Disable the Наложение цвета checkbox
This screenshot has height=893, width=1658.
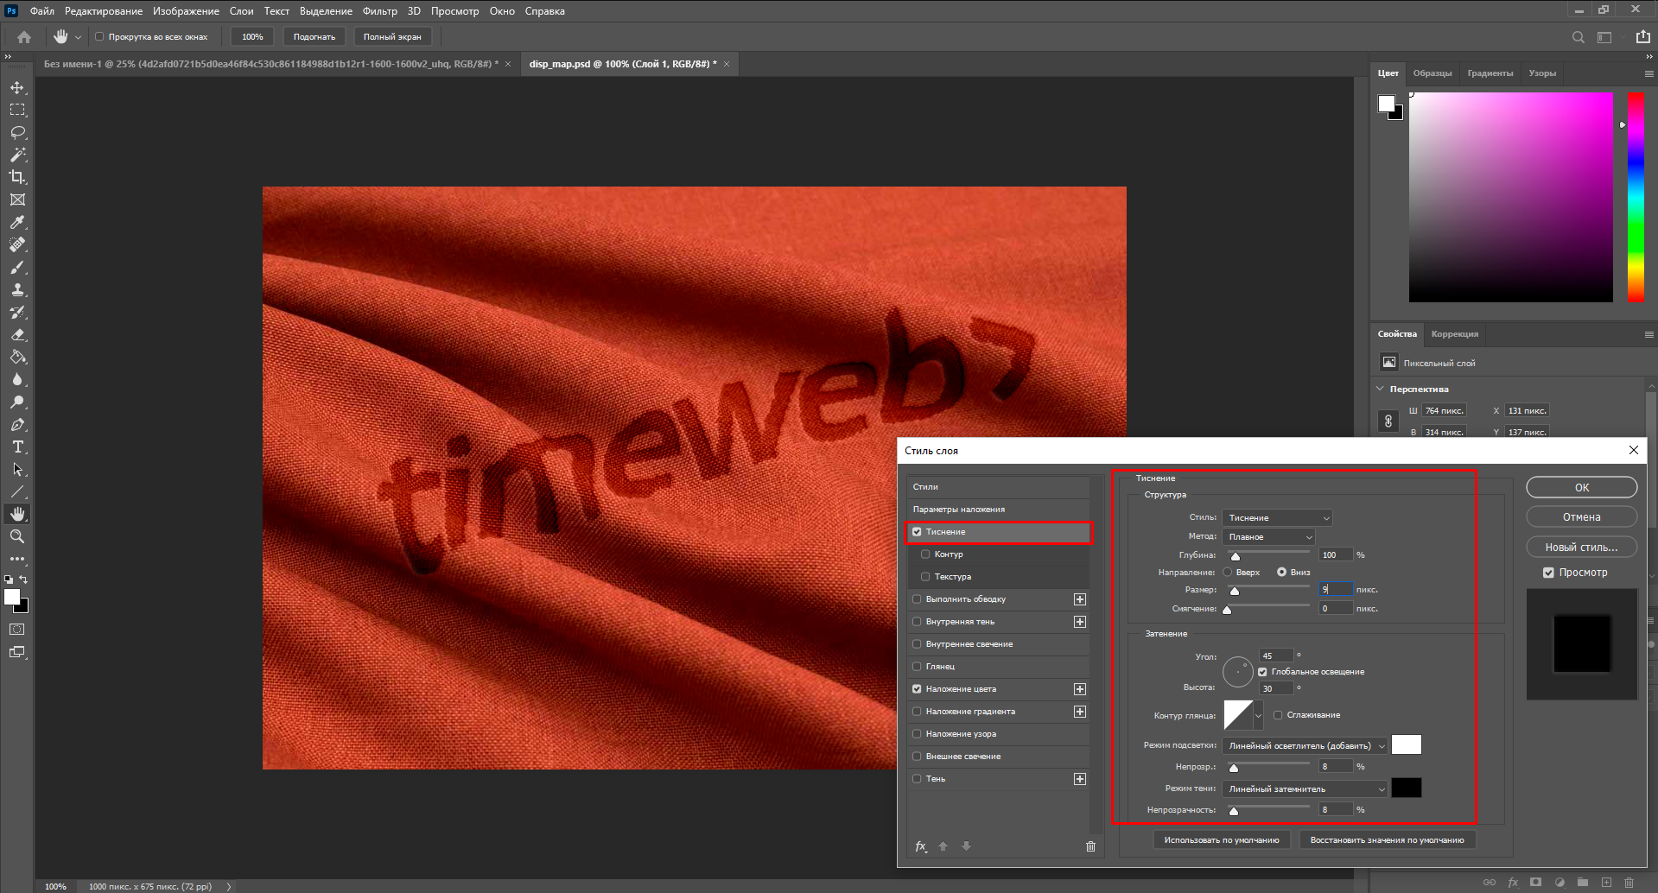917,689
